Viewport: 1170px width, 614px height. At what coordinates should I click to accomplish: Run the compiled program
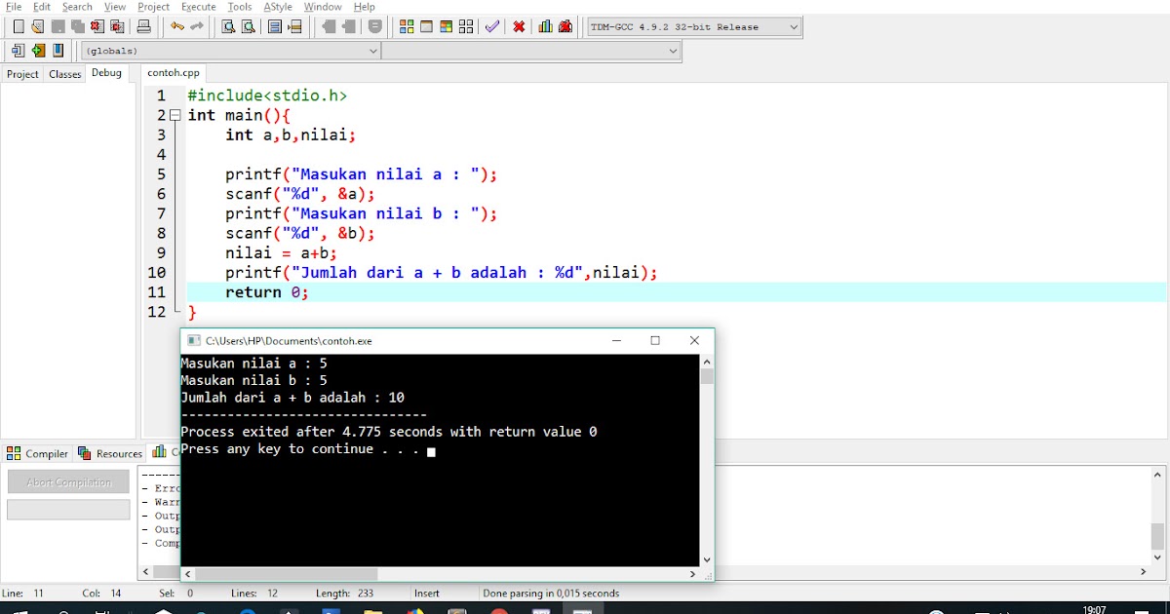(x=426, y=26)
